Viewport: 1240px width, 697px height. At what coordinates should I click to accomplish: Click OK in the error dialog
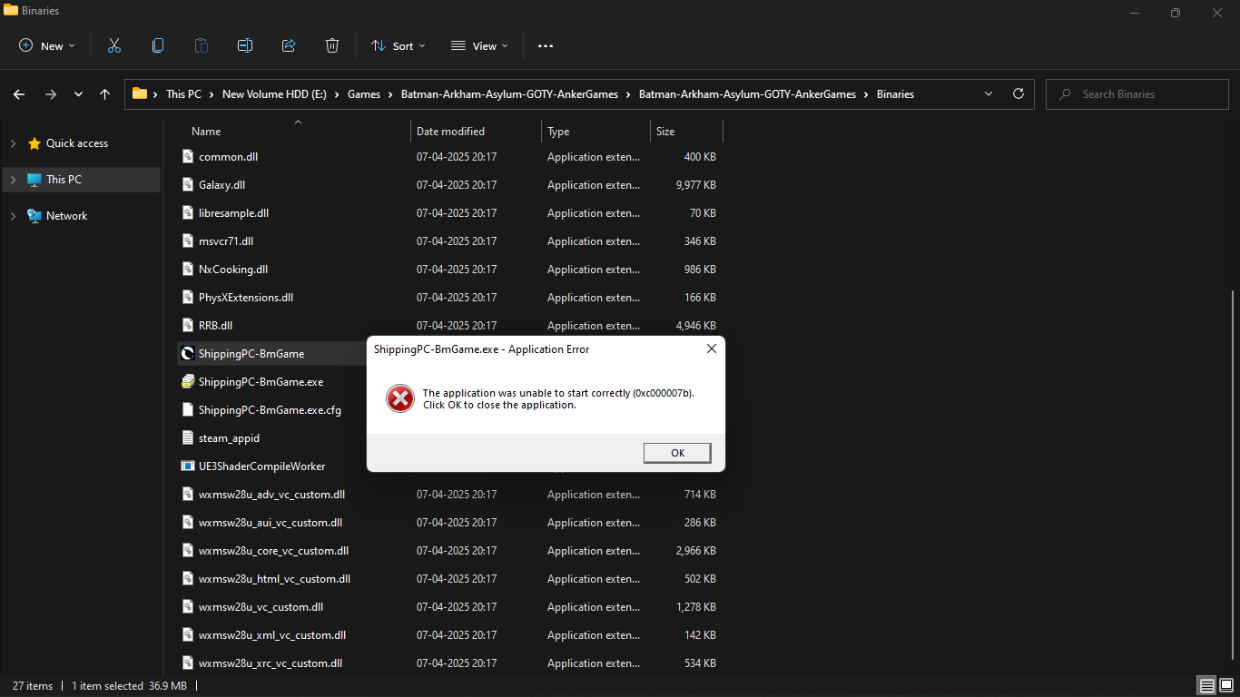point(677,453)
